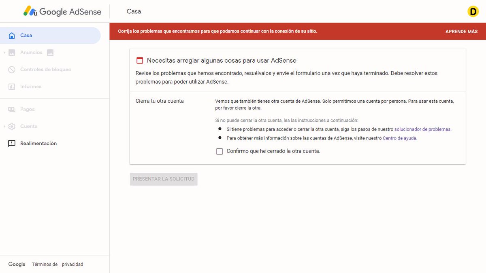The height and width of the screenshot is (273, 486).
Task: Tick Confirmo que he cerrado la otra cuenta
Action: 220,151
